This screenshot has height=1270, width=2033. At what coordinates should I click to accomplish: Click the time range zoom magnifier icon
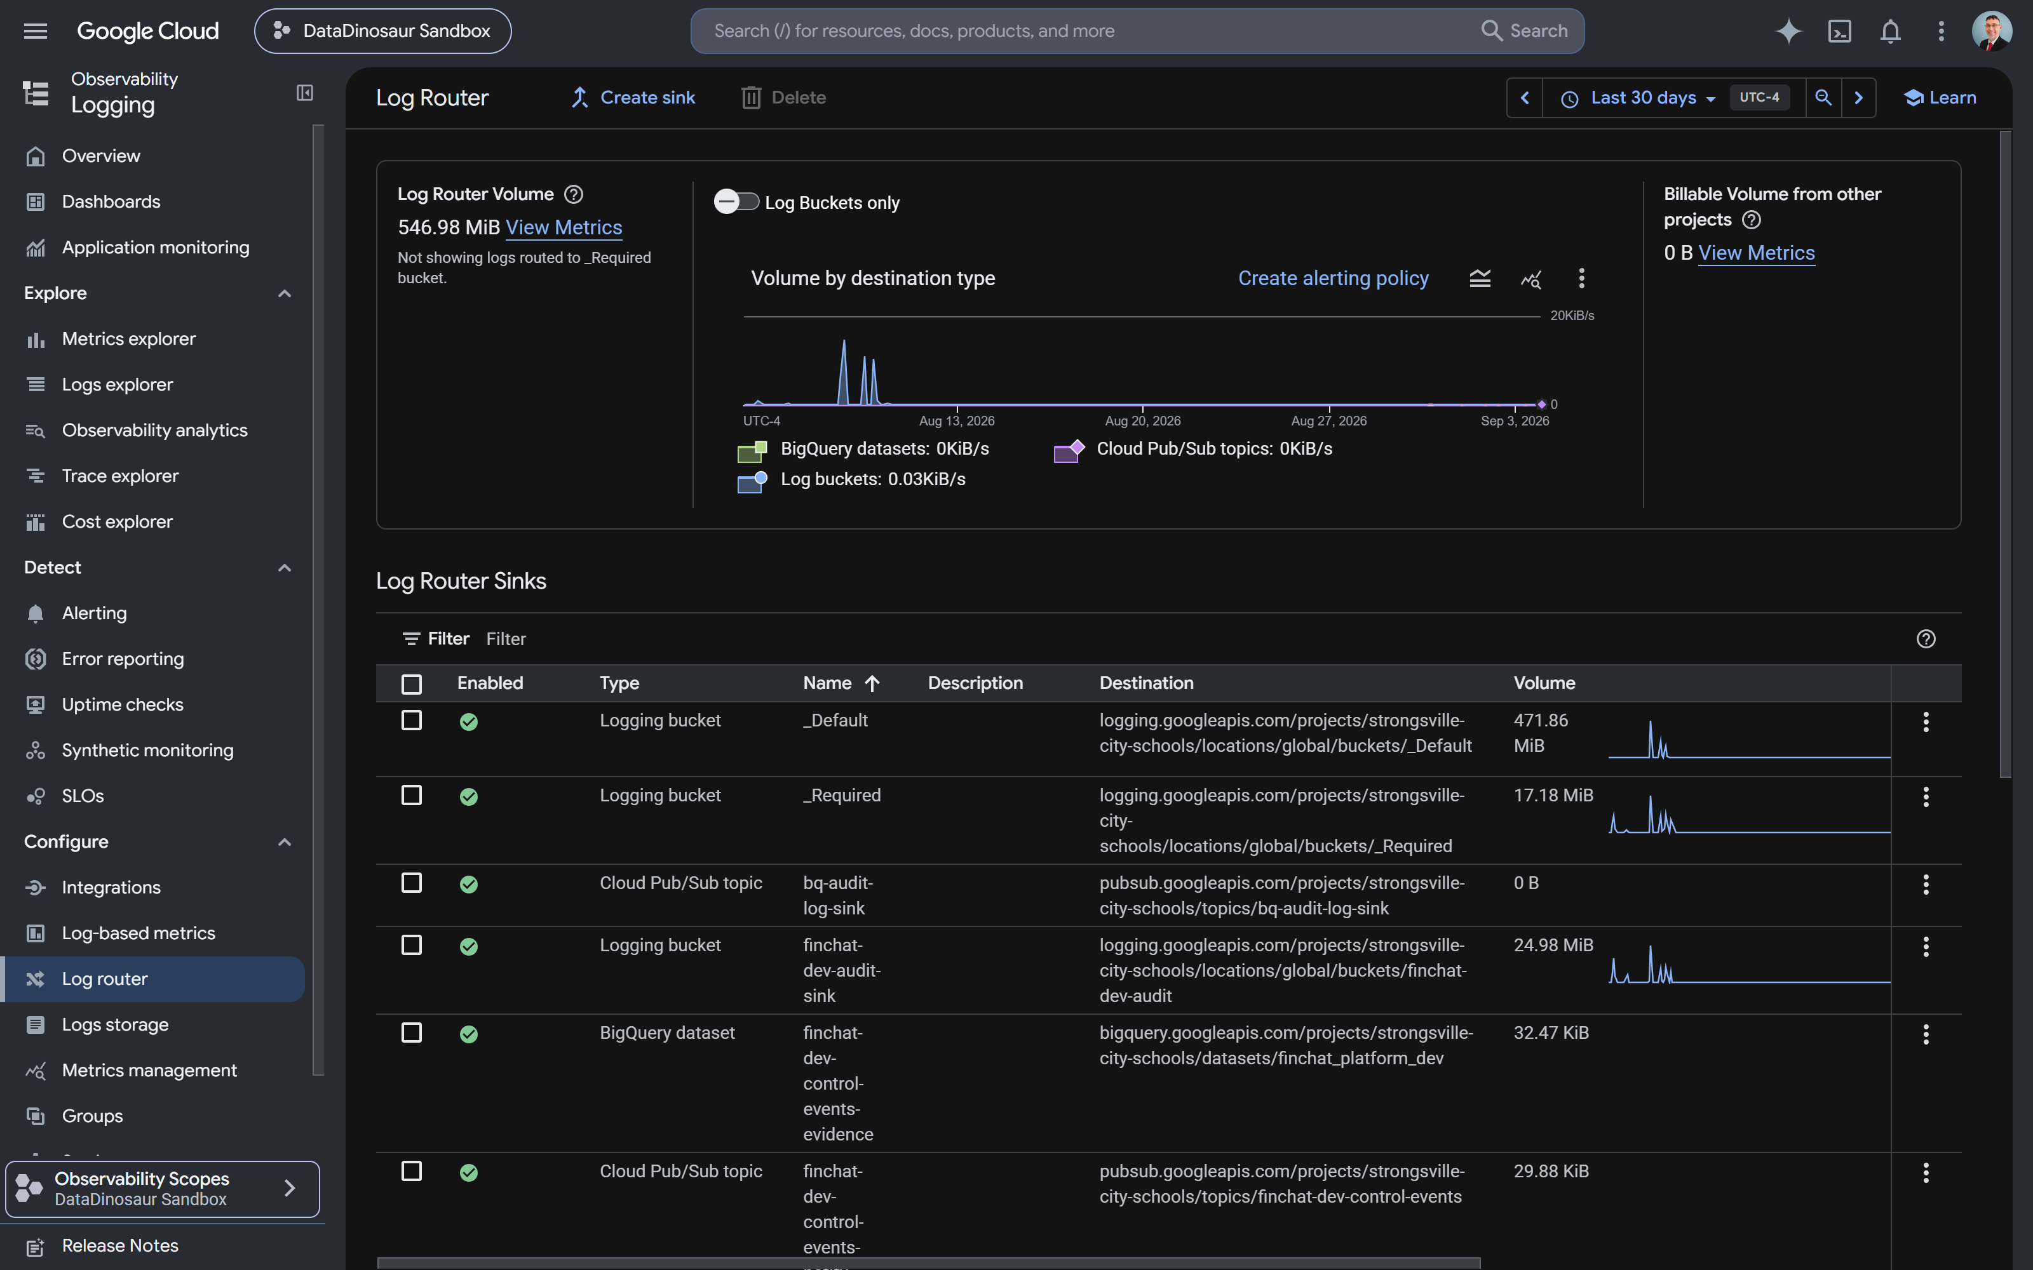point(1823,98)
